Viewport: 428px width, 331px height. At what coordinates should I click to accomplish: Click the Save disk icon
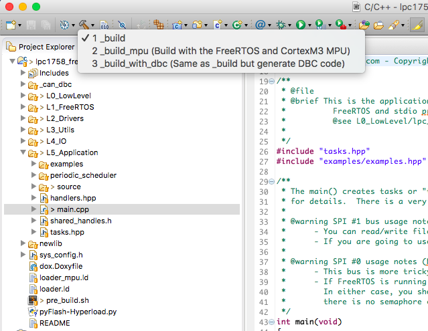click(x=31, y=25)
